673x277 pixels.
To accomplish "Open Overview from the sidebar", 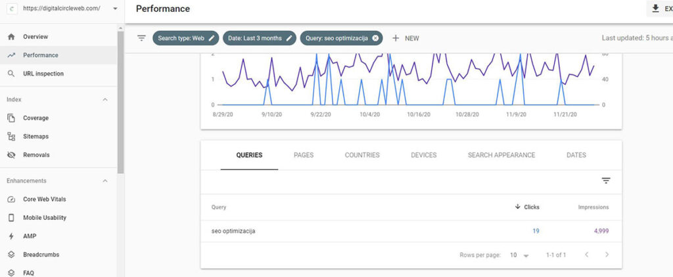I will coord(35,37).
